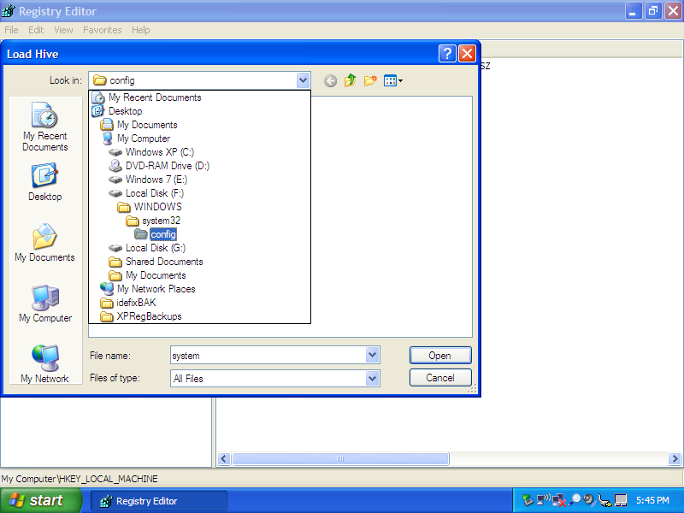The height and width of the screenshot is (513, 684).
Task: Click the scroll left arrow in Registry Editor
Action: [224, 459]
